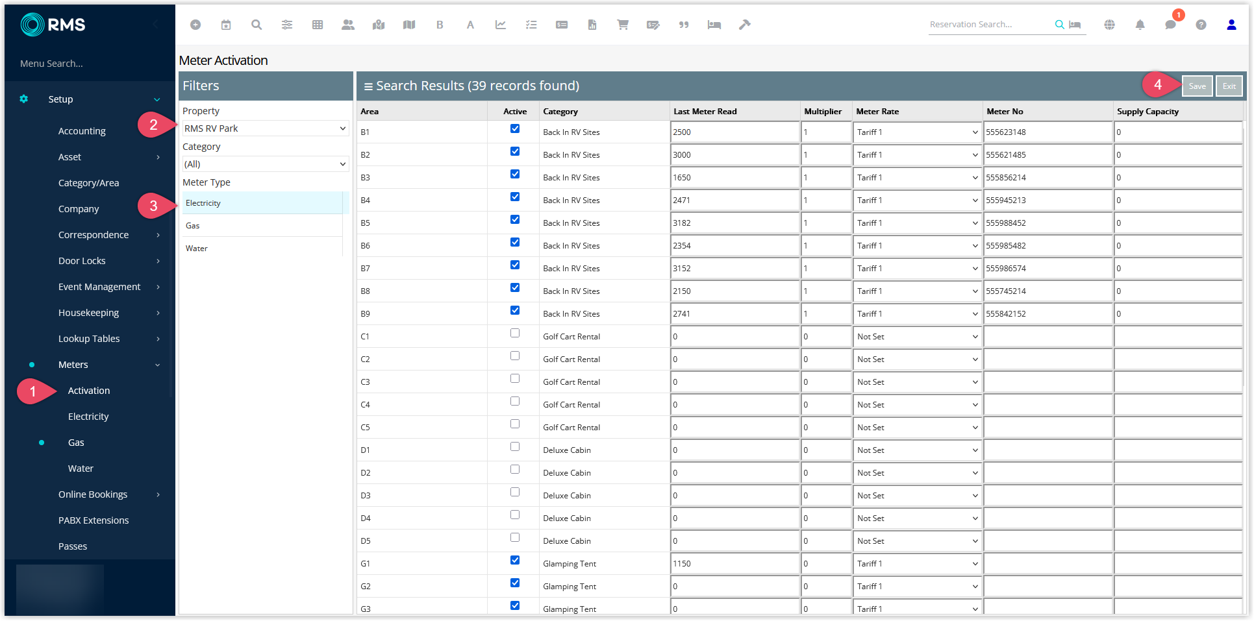Check the Active checkbox for area D1
The width and height of the screenshot is (1254, 621).
tap(515, 446)
